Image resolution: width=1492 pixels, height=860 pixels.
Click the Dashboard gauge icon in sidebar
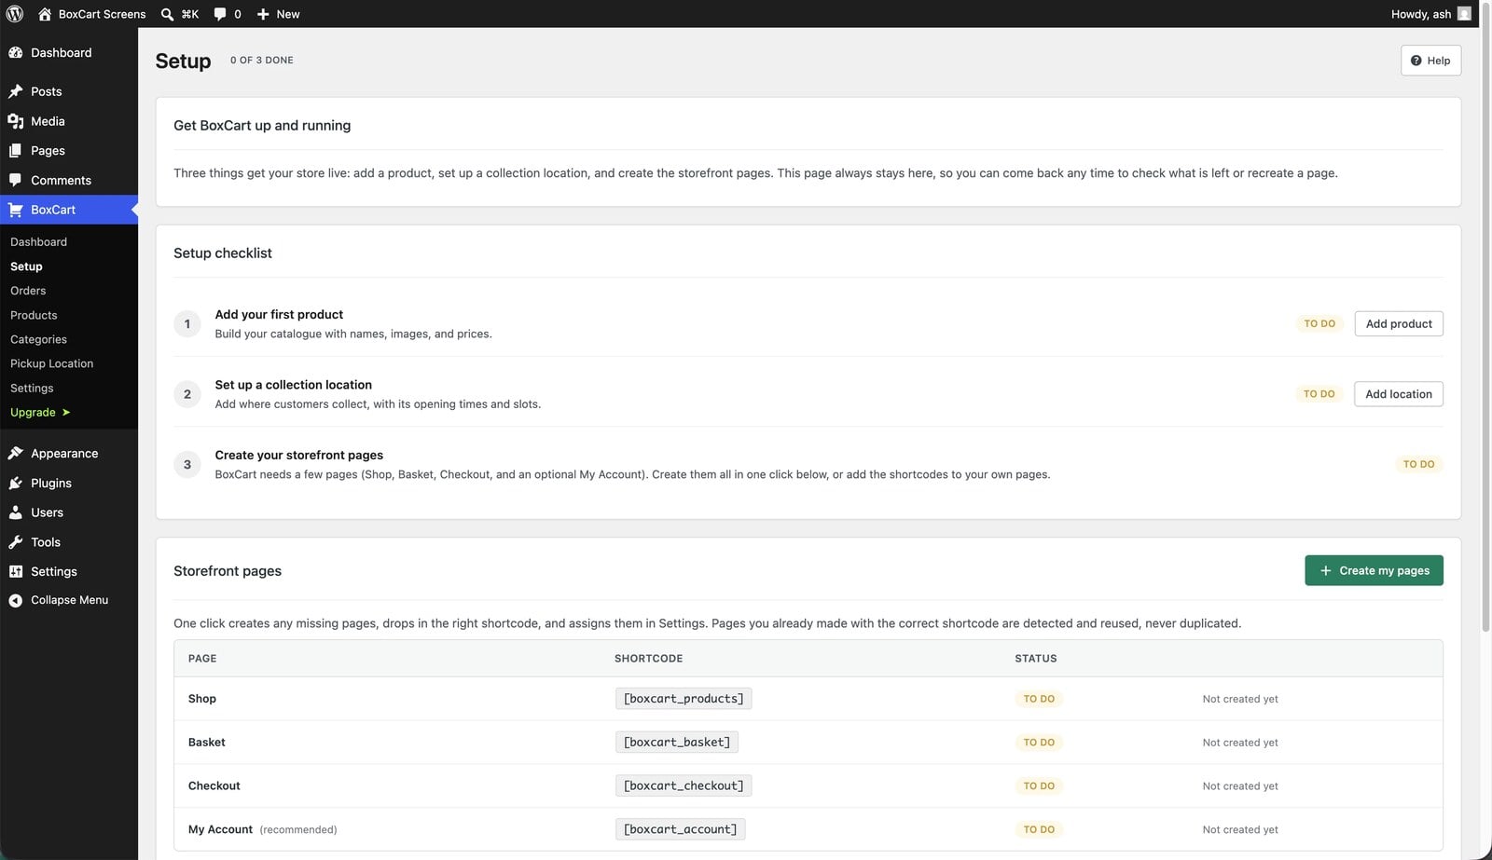tap(16, 53)
